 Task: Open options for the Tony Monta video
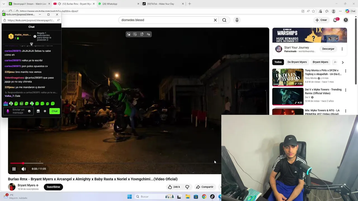click(x=345, y=71)
